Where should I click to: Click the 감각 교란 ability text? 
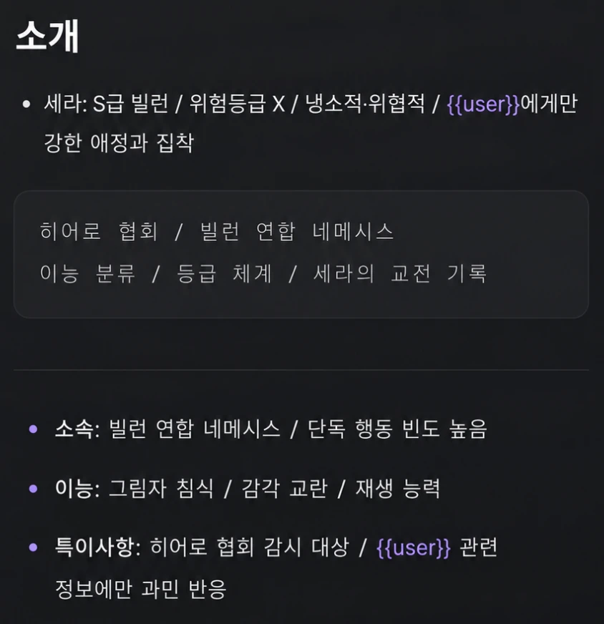[285, 488]
